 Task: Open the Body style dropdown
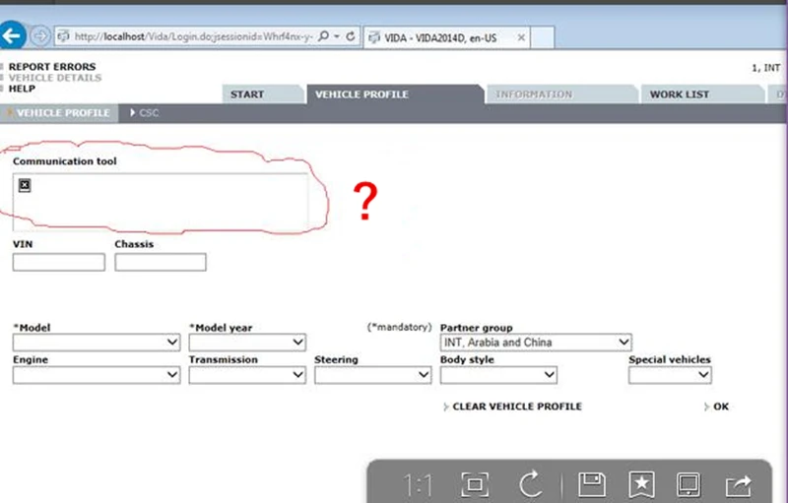point(498,375)
